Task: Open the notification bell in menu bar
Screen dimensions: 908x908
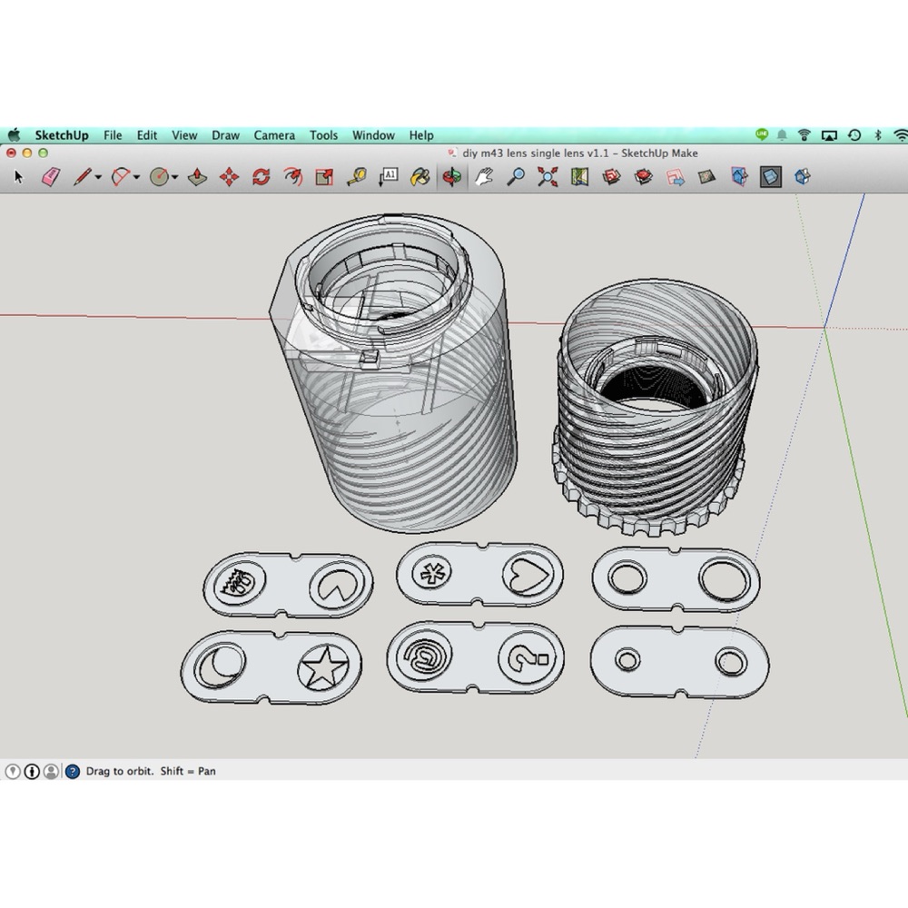Action: click(x=782, y=135)
